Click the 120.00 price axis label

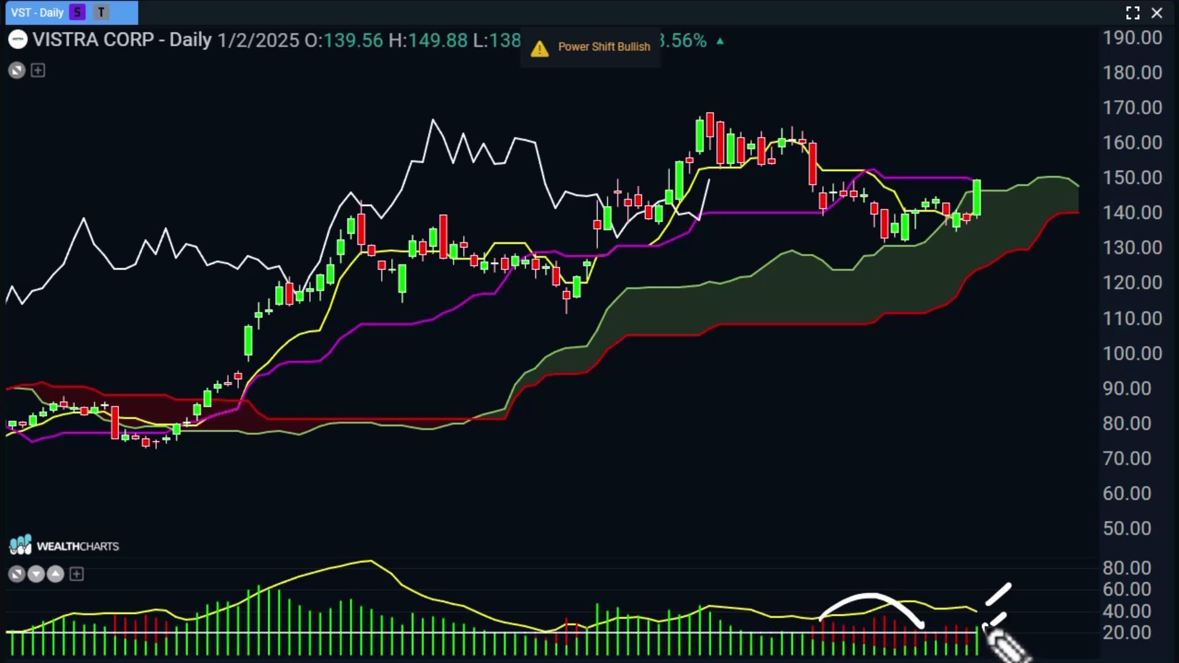click(x=1132, y=282)
